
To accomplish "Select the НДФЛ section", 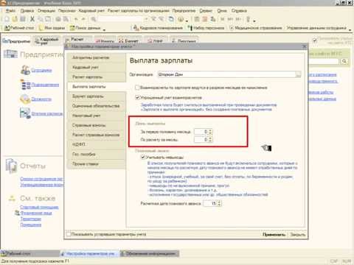I will pos(97,144).
